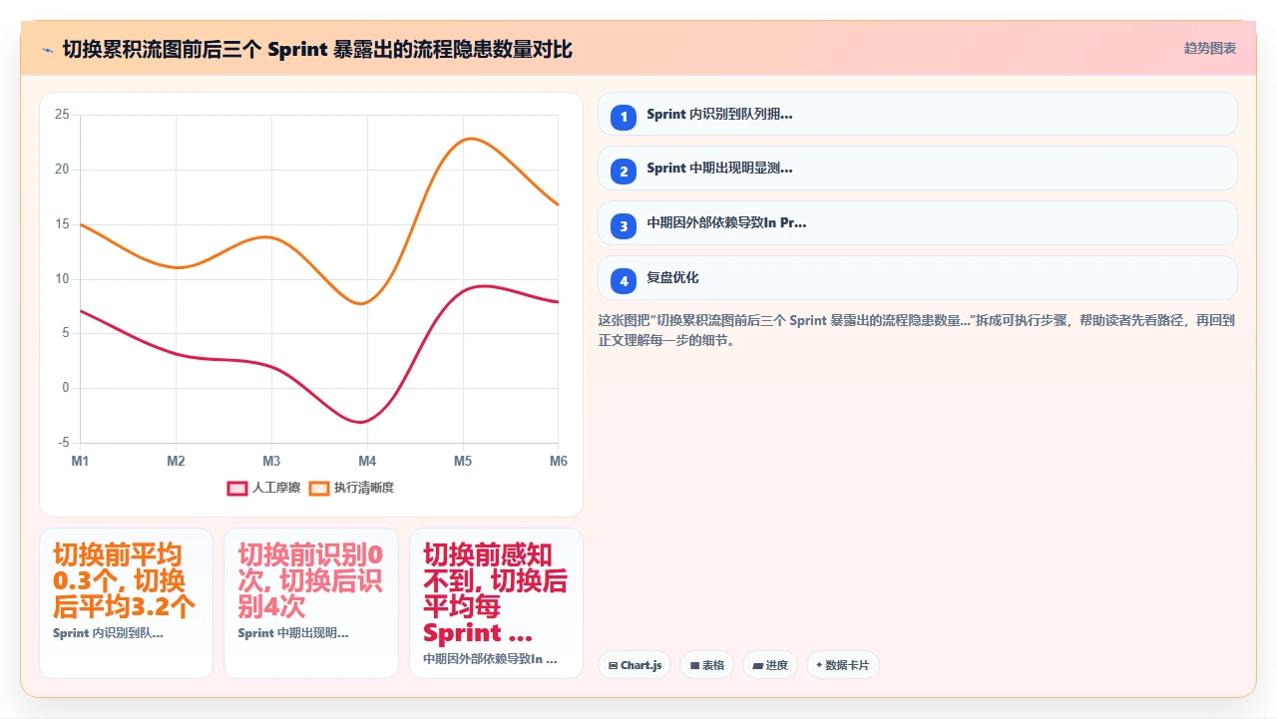Viewport: 1277px width, 719px height.
Task: Click the 数据卡片 sparkle icon
Action: click(819, 665)
